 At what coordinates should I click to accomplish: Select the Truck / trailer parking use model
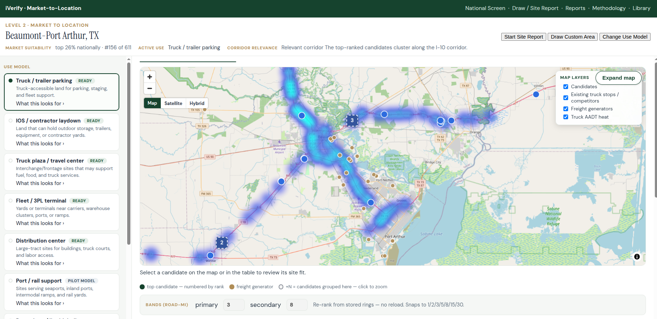point(61,92)
